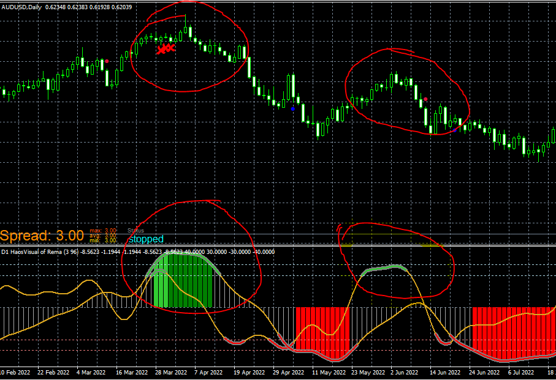The height and width of the screenshot is (380, 556).
Task: Click the avg: 3.00 spread value
Action: 103,236
